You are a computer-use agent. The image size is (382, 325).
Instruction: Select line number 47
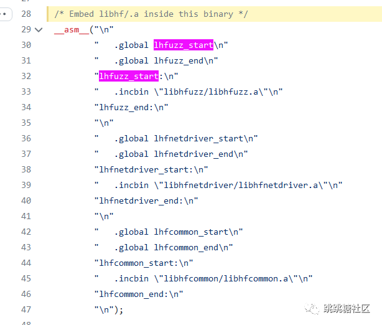tap(26, 309)
